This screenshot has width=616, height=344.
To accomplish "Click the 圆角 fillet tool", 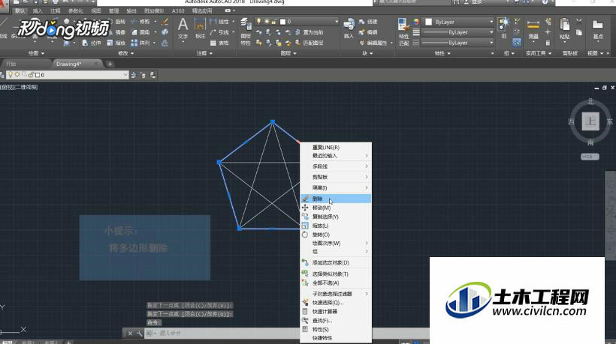I will pos(140,32).
